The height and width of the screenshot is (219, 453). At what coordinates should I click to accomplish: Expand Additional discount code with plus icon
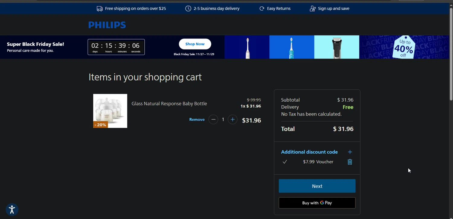pyautogui.click(x=350, y=152)
